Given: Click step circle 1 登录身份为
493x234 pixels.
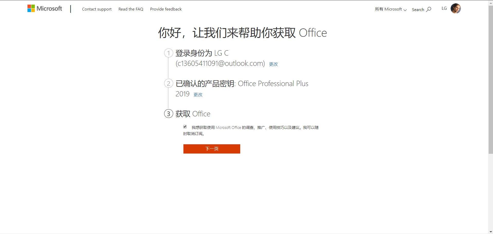Looking at the screenshot, I should [169, 53].
